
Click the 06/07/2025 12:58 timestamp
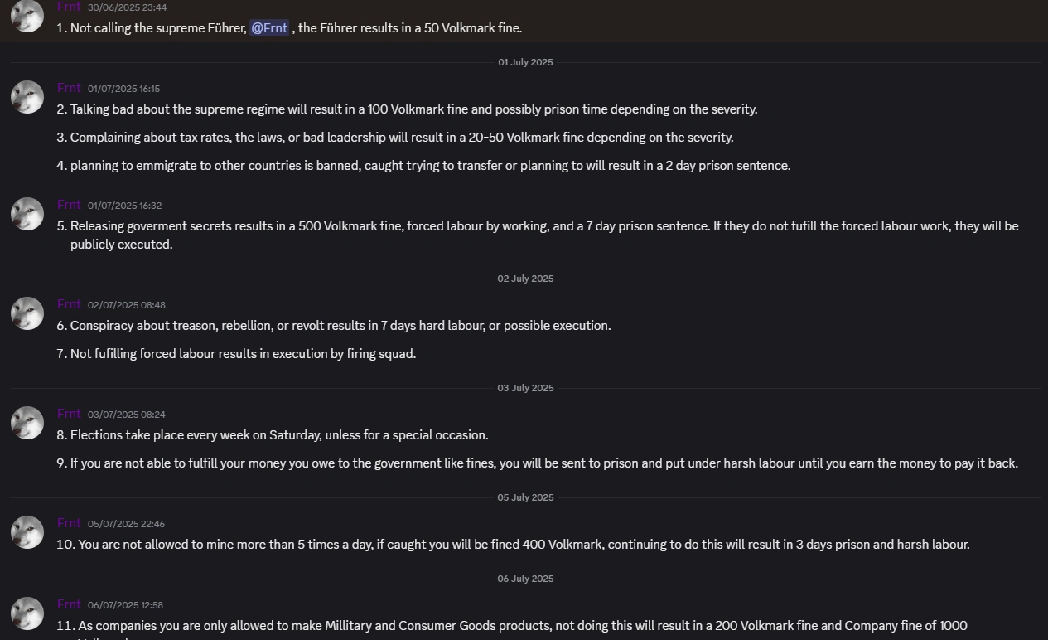coord(125,605)
